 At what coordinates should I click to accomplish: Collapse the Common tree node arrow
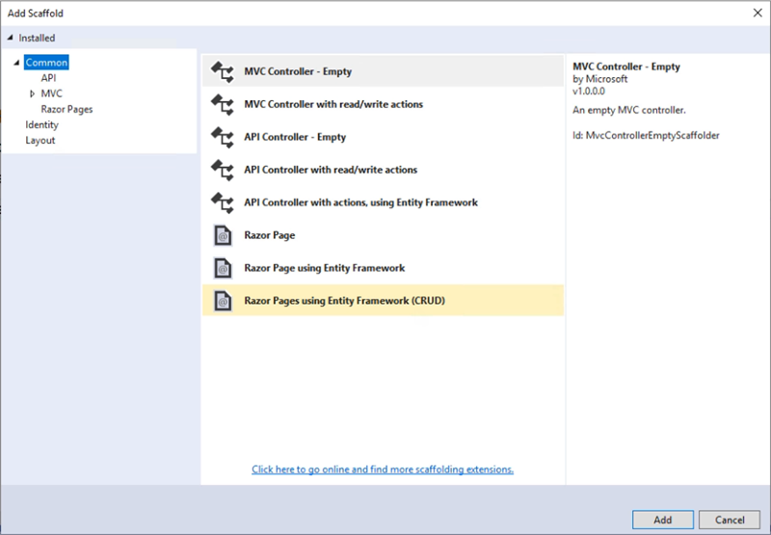[17, 64]
